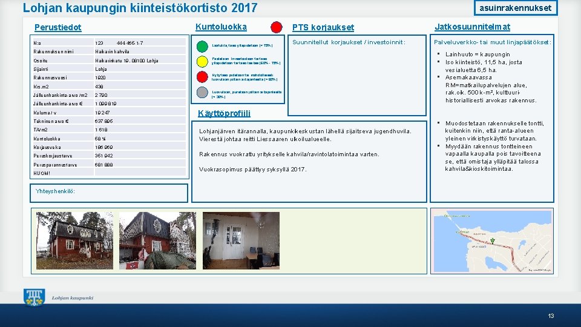Viewport: 581px width, 327px height.
Task: Open the Käyttöprofiili heading link
Action: 224,113
